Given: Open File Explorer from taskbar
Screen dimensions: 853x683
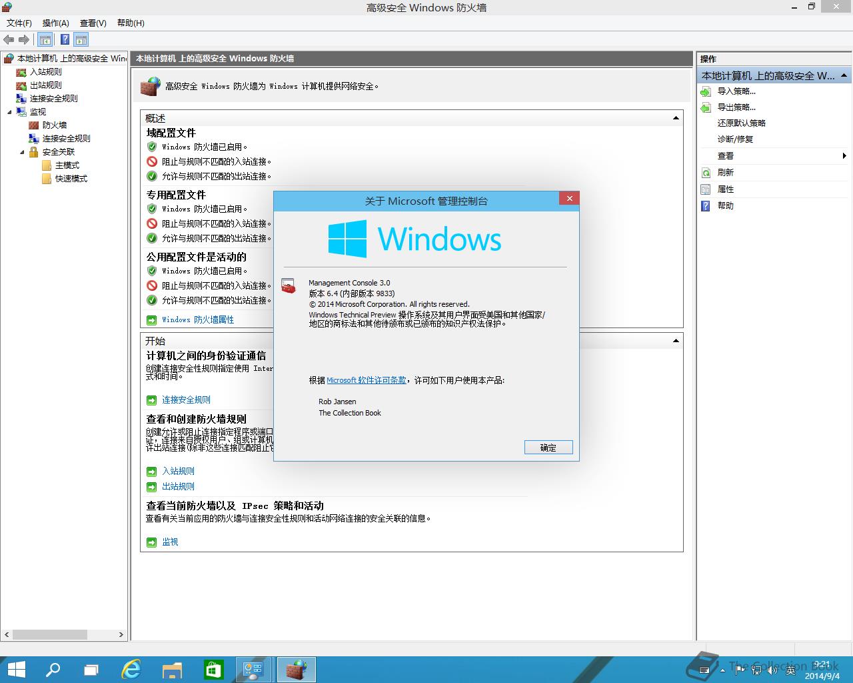Looking at the screenshot, I should 172,670.
